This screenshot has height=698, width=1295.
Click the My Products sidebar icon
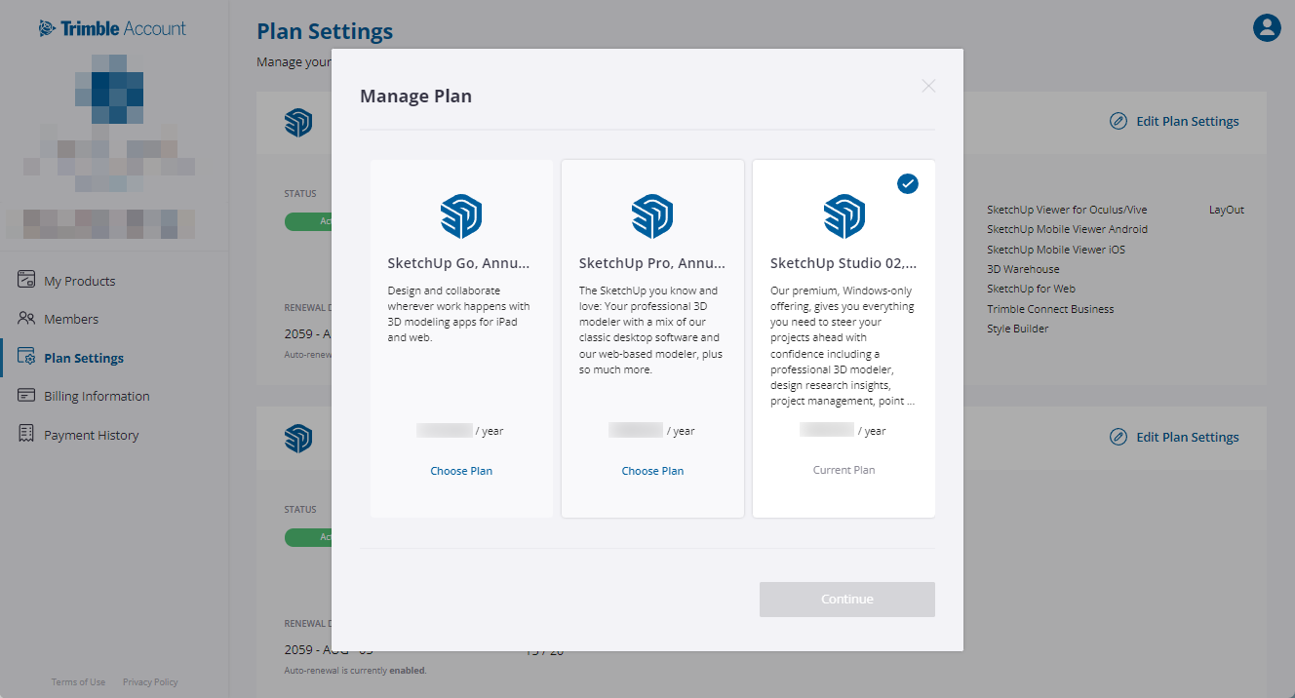tap(26, 280)
